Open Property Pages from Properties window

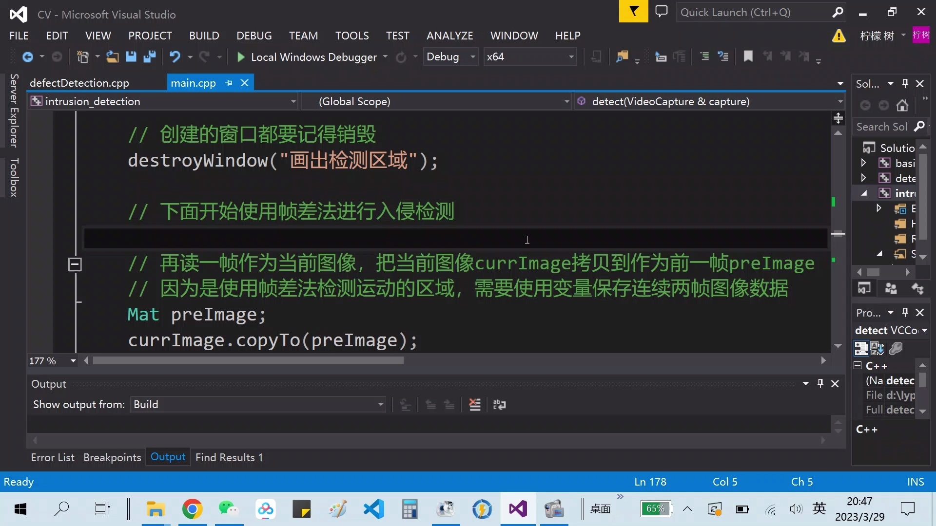pyautogui.click(x=896, y=348)
